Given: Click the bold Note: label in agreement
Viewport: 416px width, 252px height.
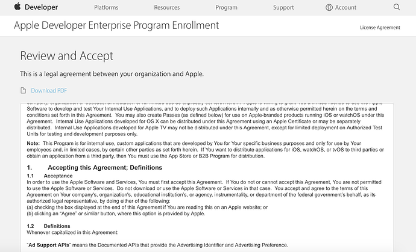Looking at the screenshot, I should 33,143.
